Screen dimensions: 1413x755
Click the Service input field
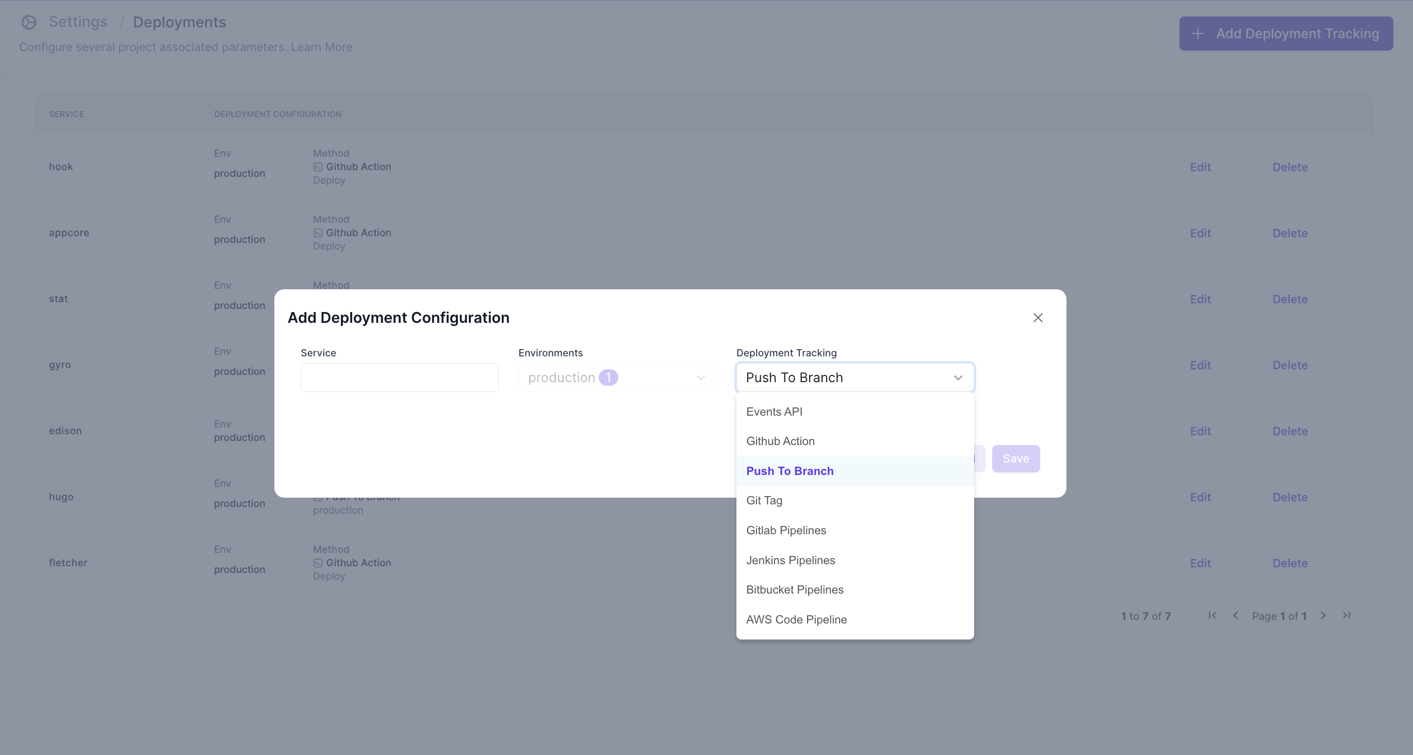point(399,377)
